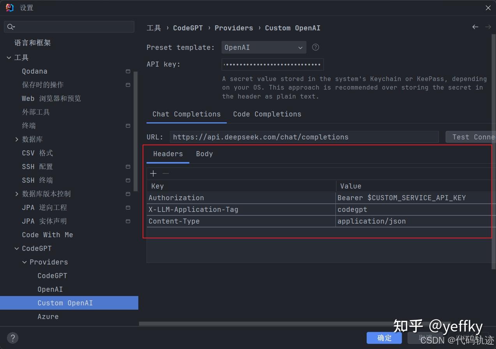The height and width of the screenshot is (349, 496).
Task: Open the Preset template dropdown showing OpenAI
Action: point(264,47)
